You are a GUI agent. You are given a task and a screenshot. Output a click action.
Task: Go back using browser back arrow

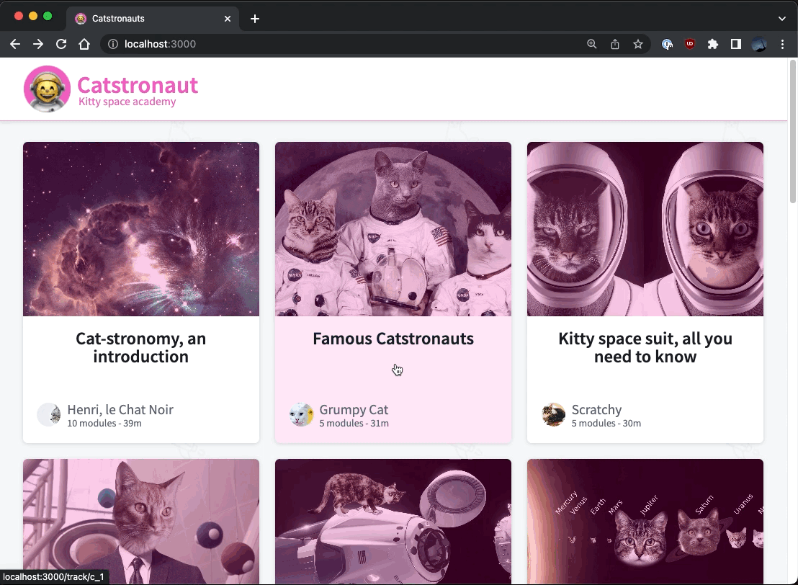15,44
